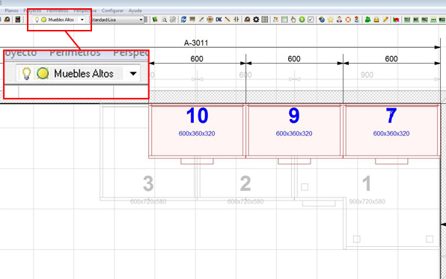Open the Perímetros menu
Image resolution: width=446 pixels, height=279 pixels.
(x=57, y=10)
